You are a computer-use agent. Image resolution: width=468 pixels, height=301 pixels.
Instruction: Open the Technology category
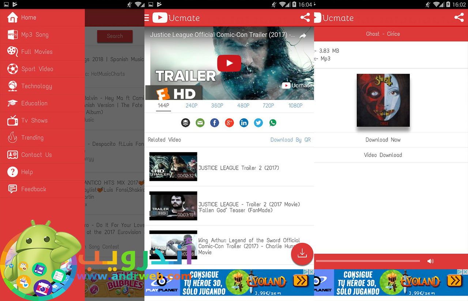[42, 86]
